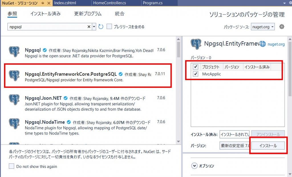292x177 pixels.
Task: Open the search history dropdown arrow
Action: (x=94, y=27)
